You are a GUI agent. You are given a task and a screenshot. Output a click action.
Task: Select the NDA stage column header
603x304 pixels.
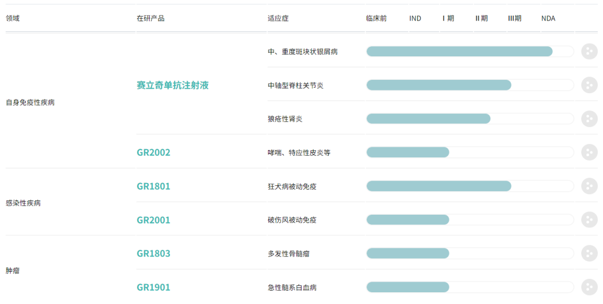click(548, 18)
